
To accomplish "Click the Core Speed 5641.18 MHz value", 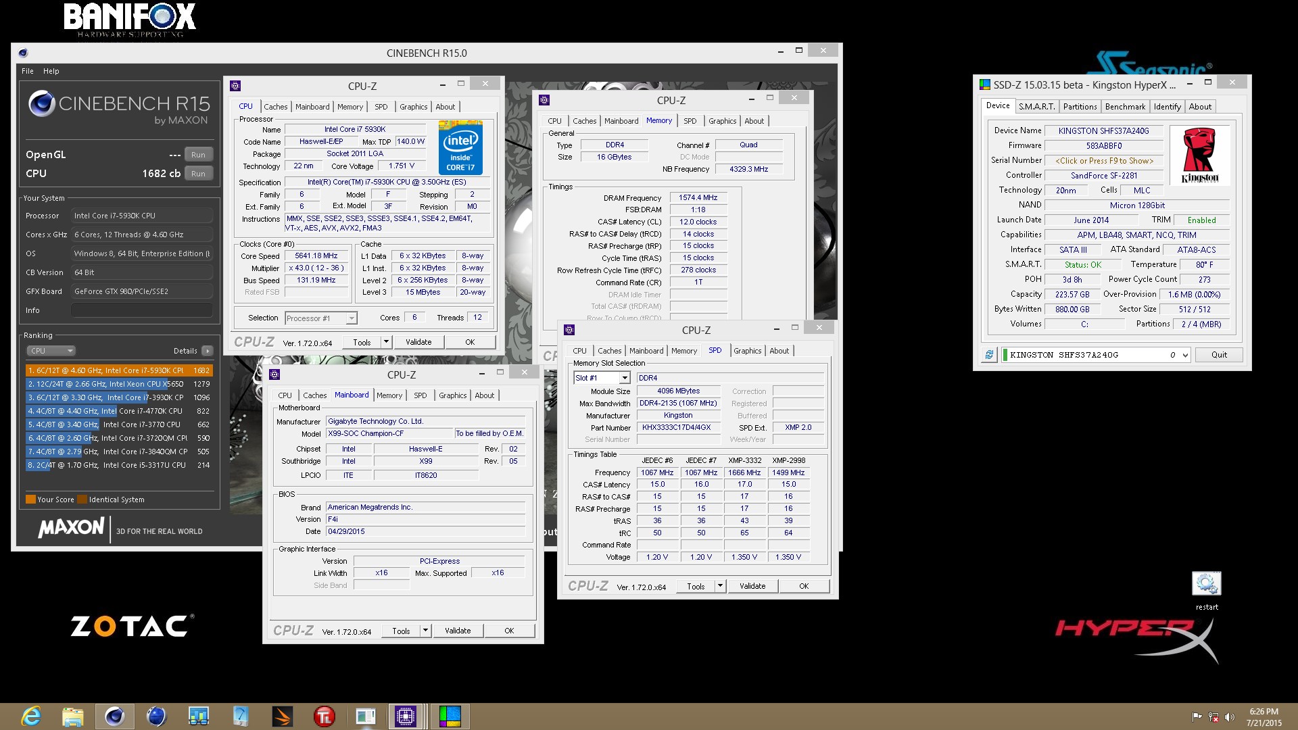I will [x=316, y=256].
